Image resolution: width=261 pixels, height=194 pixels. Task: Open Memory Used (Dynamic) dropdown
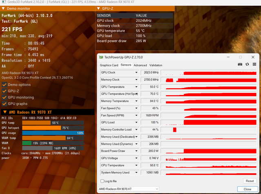click(136, 144)
